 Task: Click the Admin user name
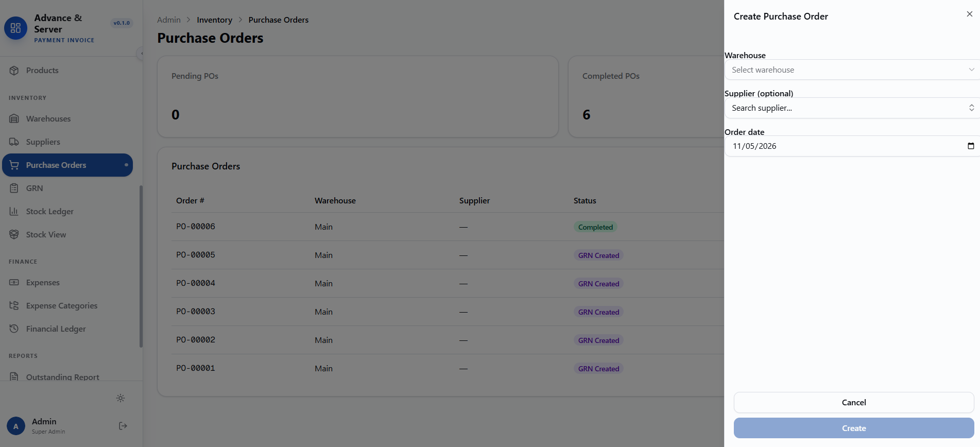pyautogui.click(x=44, y=422)
